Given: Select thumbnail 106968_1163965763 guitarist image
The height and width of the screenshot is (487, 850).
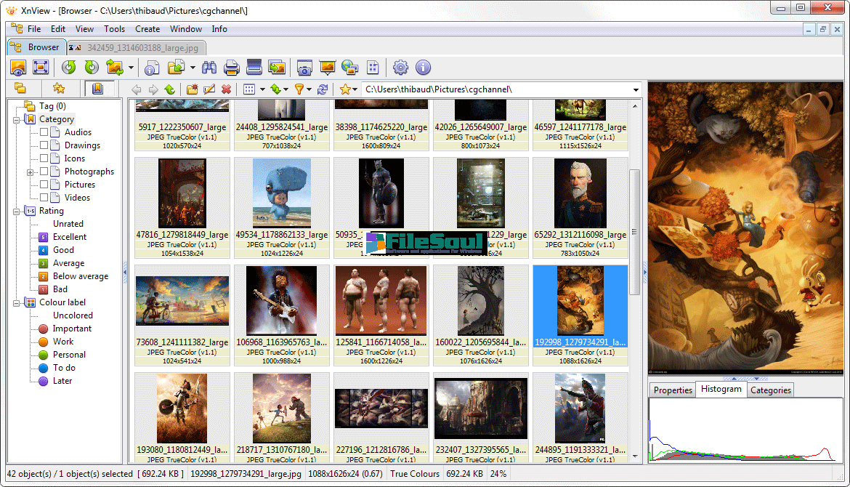Looking at the screenshot, I should [x=282, y=299].
